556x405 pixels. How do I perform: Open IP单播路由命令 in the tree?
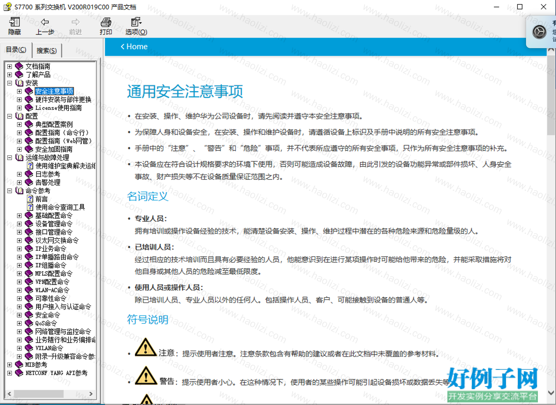click(57, 257)
